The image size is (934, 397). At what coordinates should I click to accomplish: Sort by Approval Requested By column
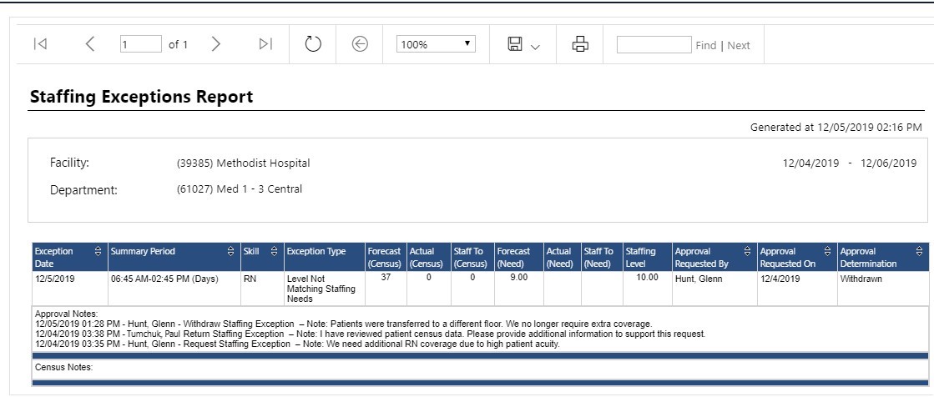tap(747, 251)
